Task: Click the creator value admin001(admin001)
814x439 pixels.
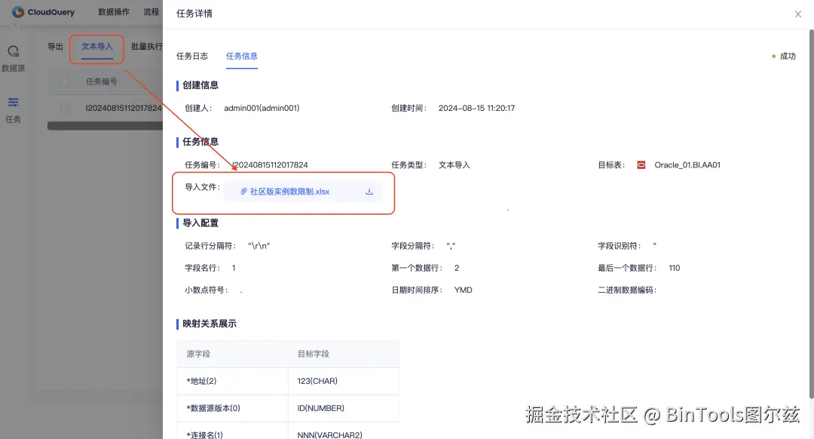Action: pos(262,108)
